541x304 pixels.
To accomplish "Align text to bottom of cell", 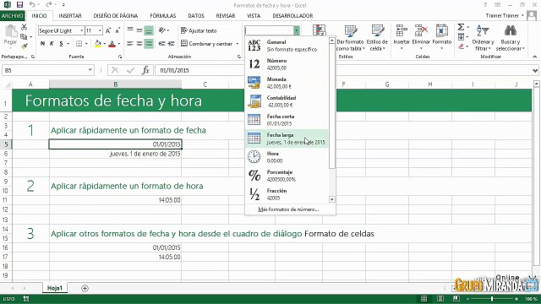I will pyautogui.click(x=149, y=30).
